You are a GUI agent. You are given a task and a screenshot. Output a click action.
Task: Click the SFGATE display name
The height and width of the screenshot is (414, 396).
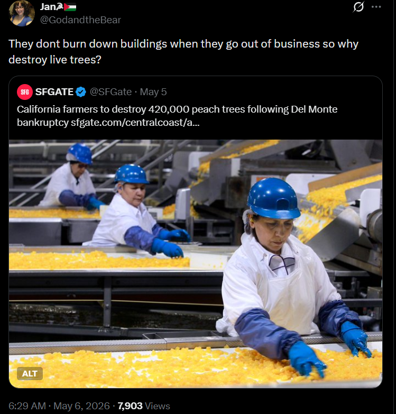tap(54, 92)
